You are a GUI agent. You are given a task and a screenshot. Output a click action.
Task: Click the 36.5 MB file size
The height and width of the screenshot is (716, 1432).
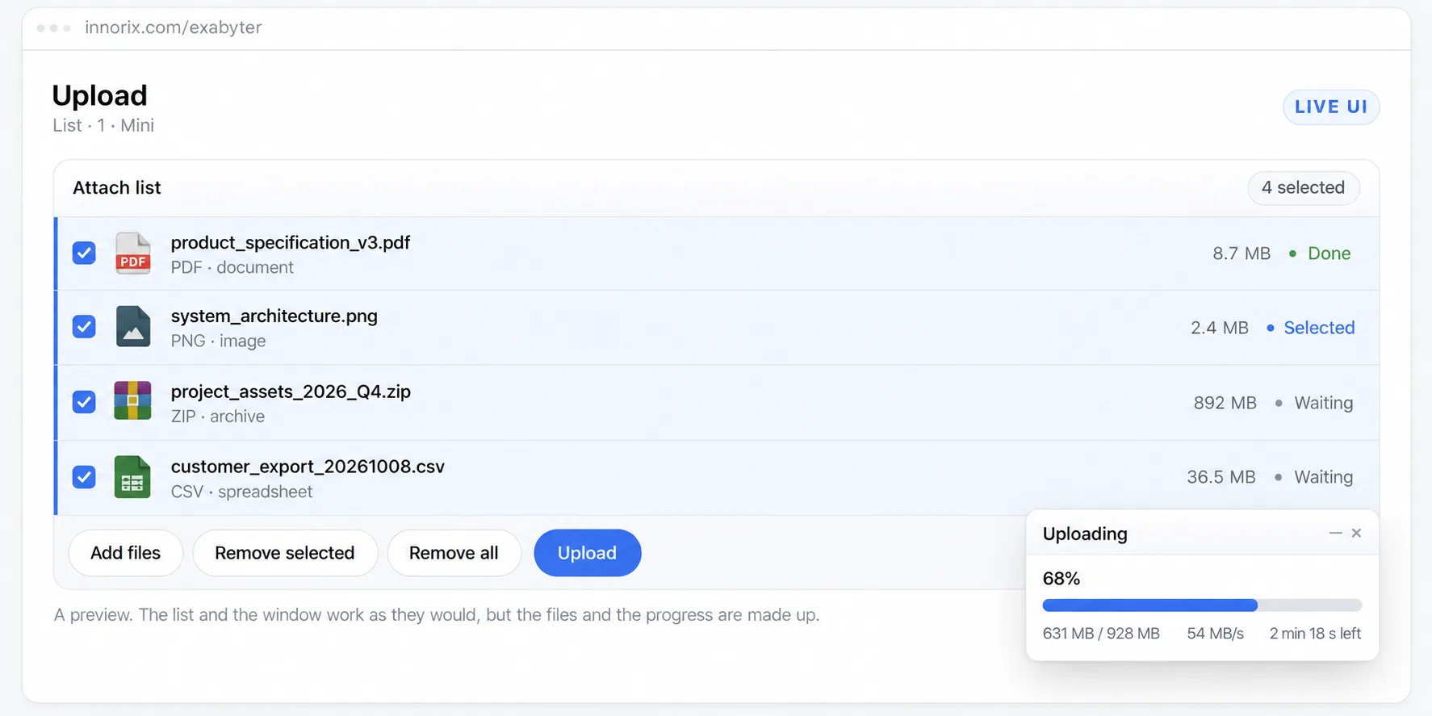pyautogui.click(x=1221, y=477)
